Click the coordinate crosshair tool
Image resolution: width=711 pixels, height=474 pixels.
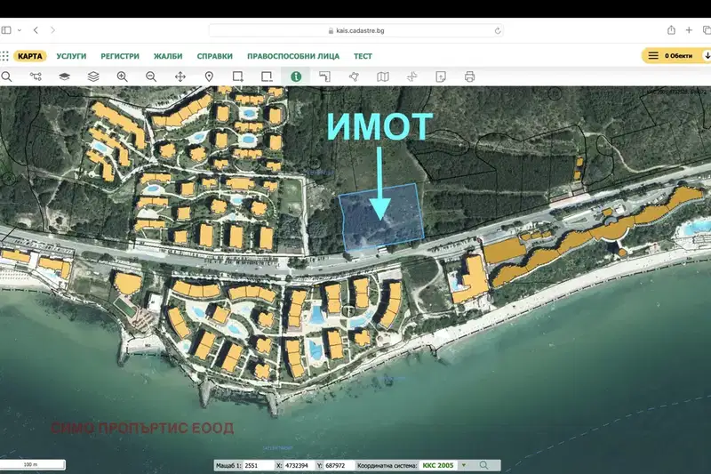click(411, 76)
